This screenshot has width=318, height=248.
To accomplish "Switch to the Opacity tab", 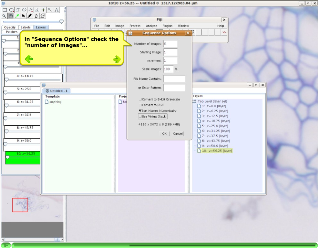I will (x=10, y=27).
